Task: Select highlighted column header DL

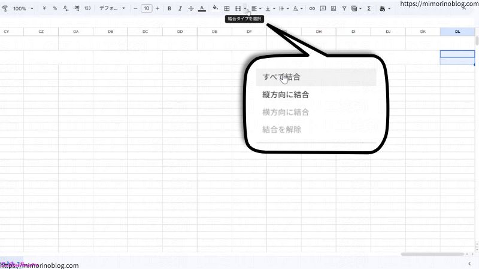Action: coord(457,32)
